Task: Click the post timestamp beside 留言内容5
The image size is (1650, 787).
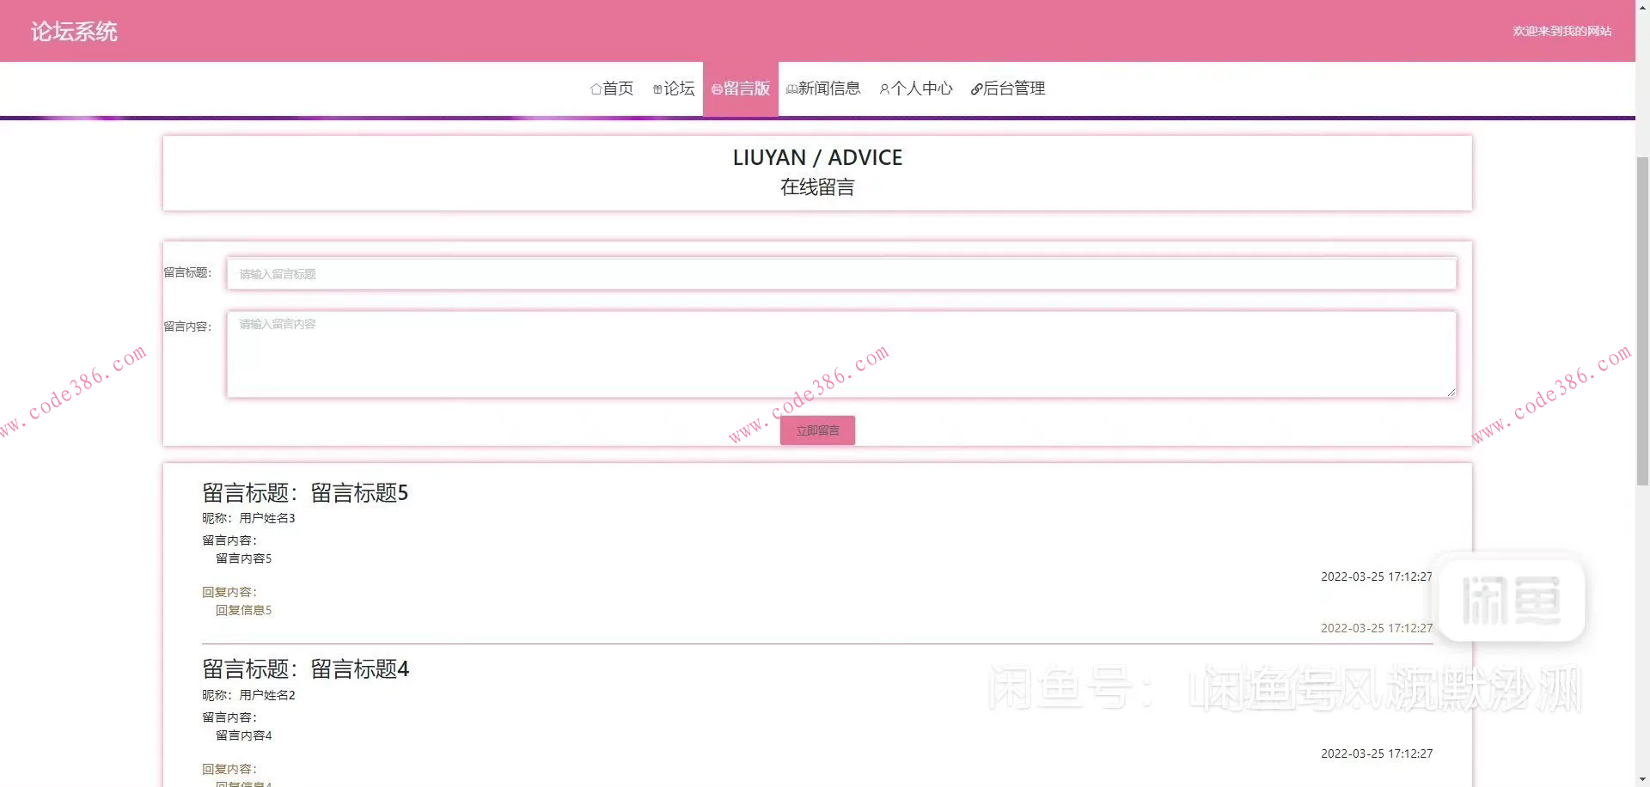Action: pyautogui.click(x=1377, y=577)
